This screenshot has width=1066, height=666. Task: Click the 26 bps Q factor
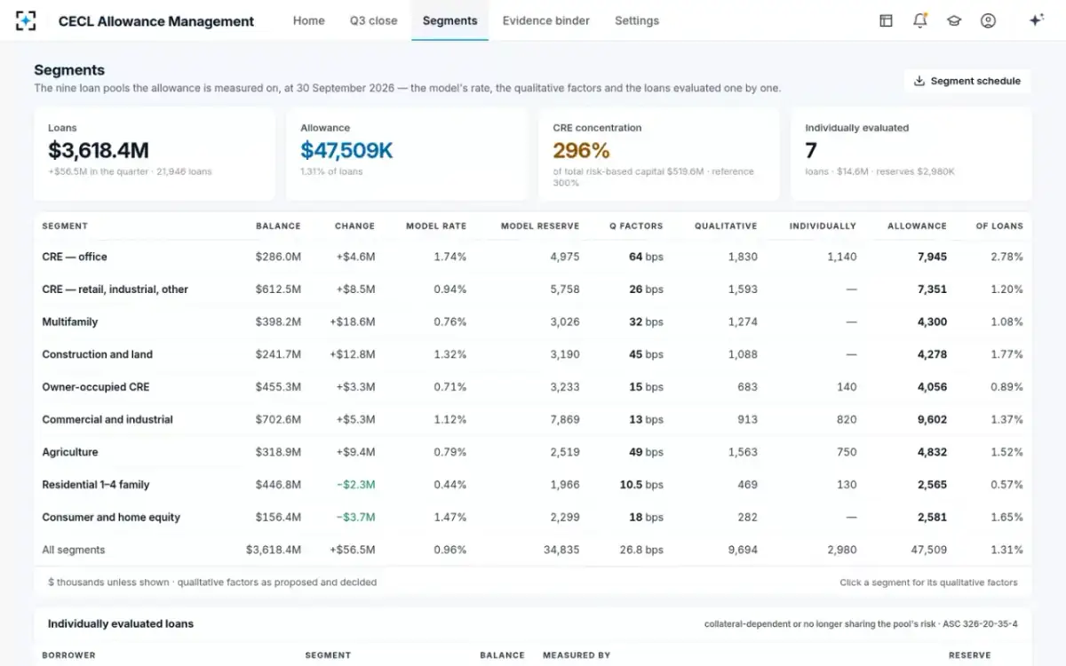(646, 289)
